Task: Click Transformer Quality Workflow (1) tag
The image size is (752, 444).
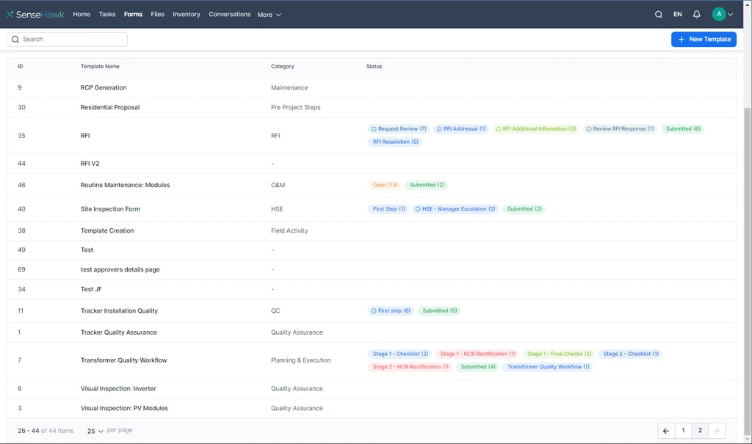Action: coord(548,367)
